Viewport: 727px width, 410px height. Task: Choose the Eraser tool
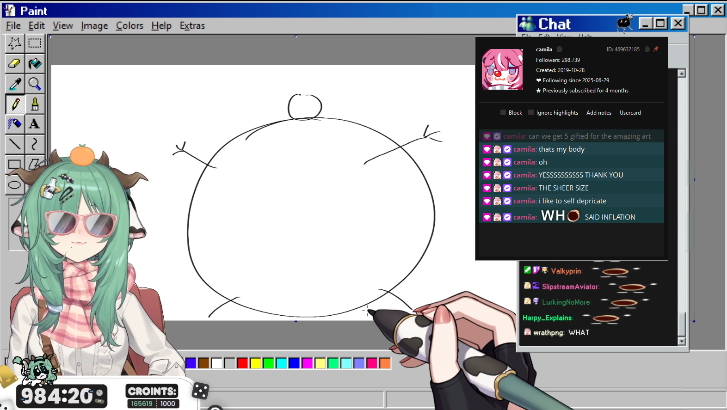(15, 63)
